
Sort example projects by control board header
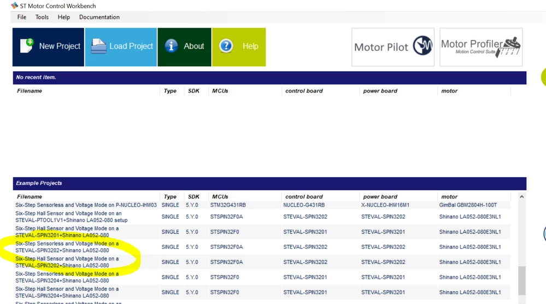(304, 197)
